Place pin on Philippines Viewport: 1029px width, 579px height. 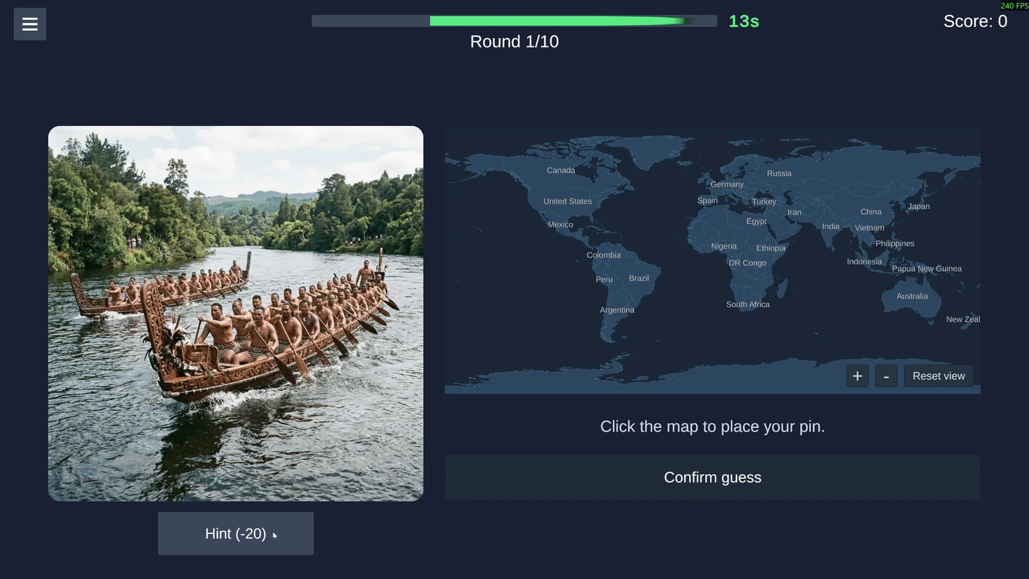[895, 244]
